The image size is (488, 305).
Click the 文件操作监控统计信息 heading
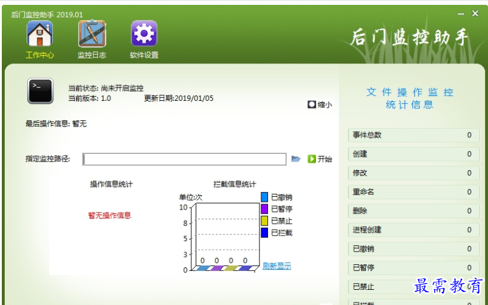[410, 98]
